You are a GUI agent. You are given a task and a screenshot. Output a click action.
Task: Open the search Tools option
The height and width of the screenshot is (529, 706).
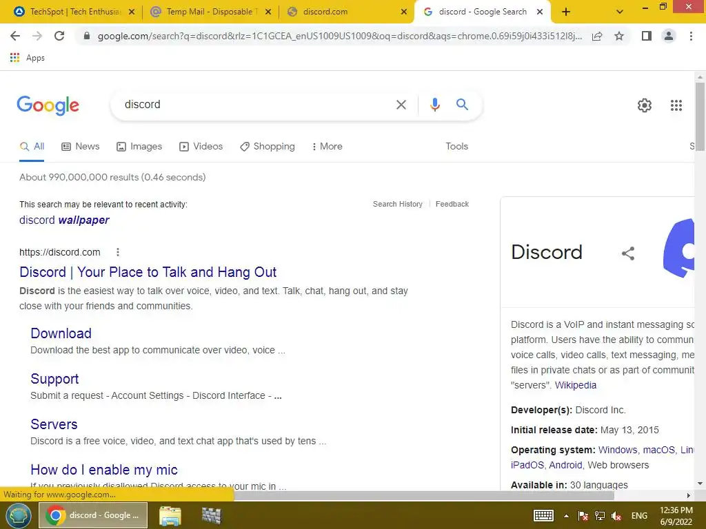point(456,147)
